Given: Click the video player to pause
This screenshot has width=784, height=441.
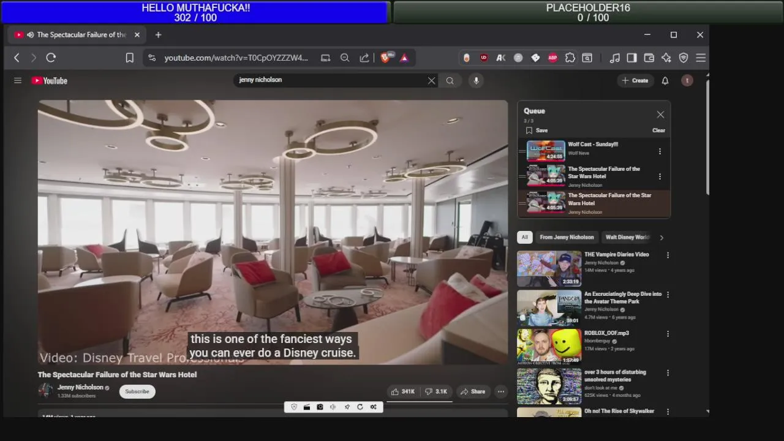Looking at the screenshot, I should (x=273, y=232).
